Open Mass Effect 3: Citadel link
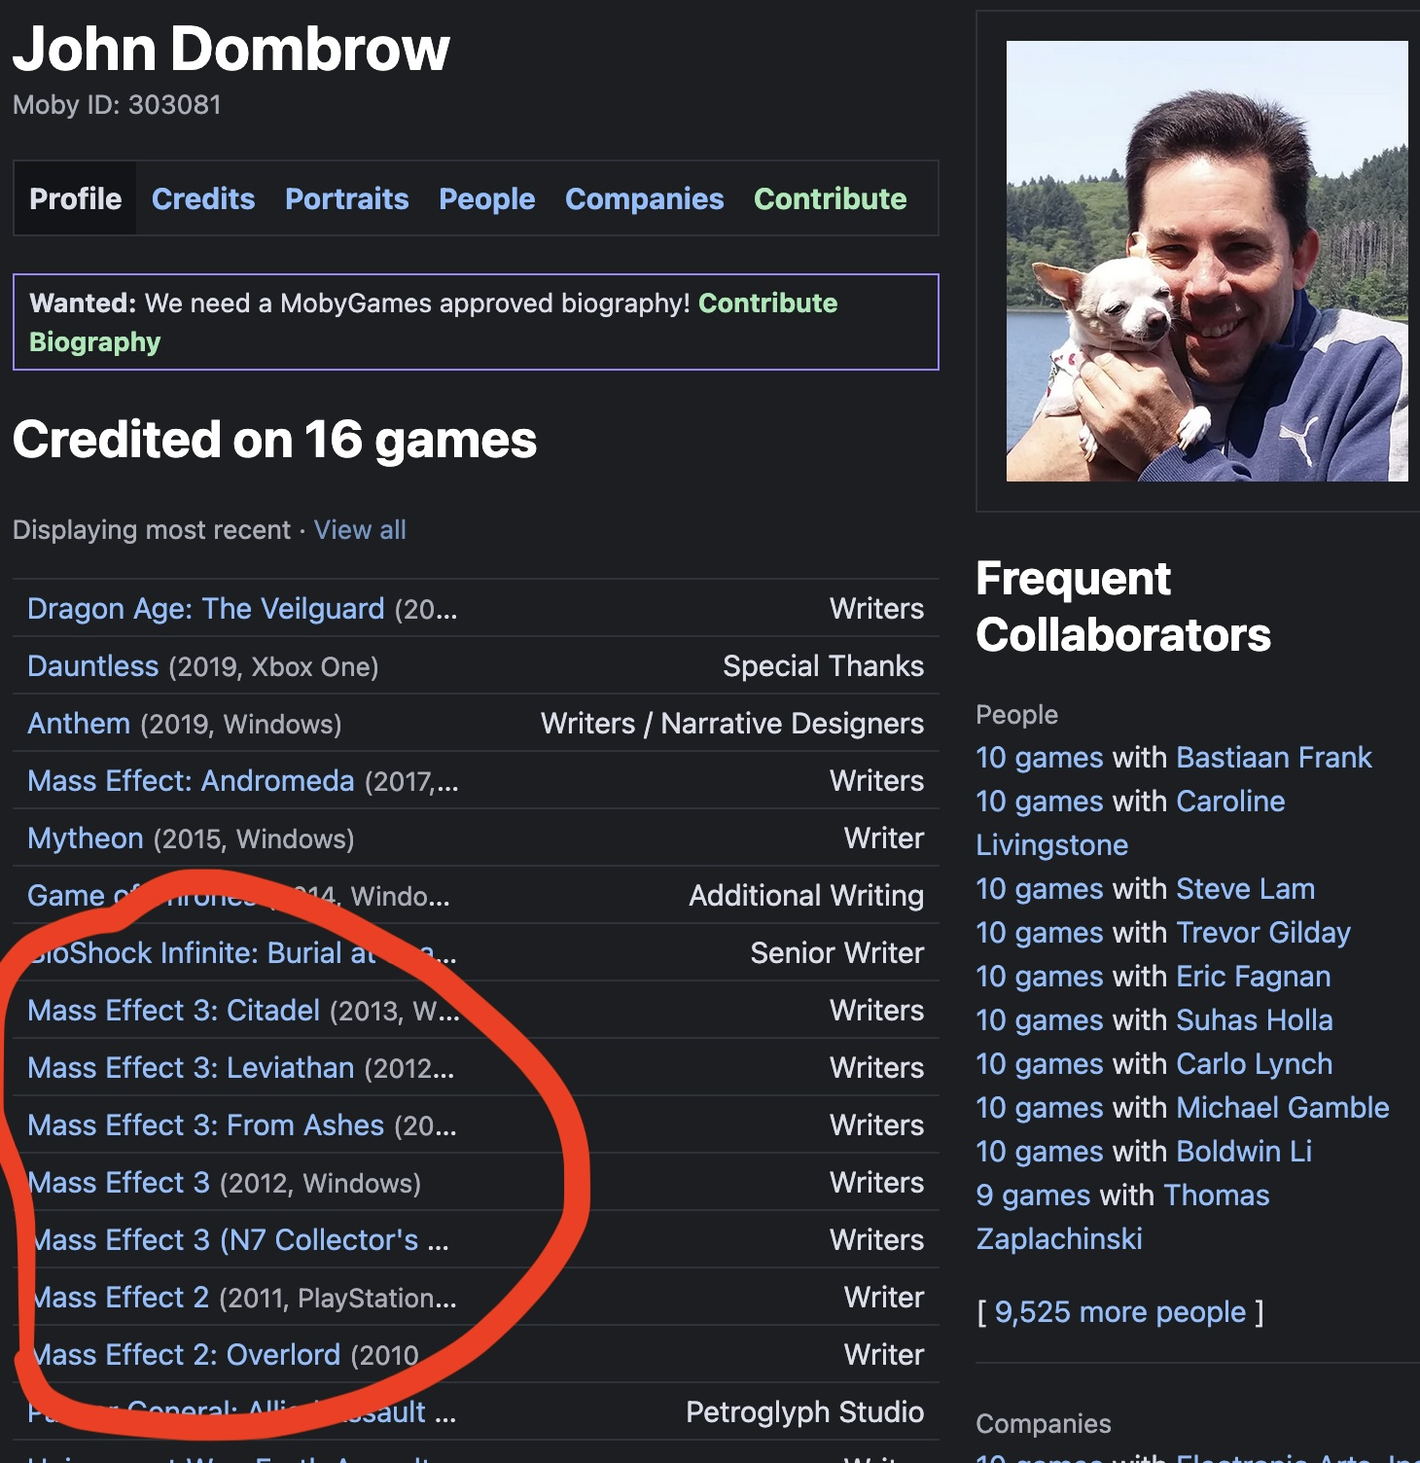Screen dimensions: 1420x1463 click(174, 1011)
